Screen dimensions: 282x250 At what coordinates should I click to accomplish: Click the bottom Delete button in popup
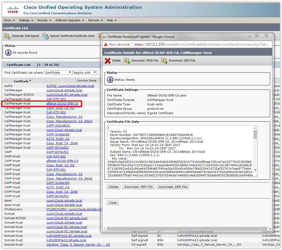pyautogui.click(x=114, y=187)
